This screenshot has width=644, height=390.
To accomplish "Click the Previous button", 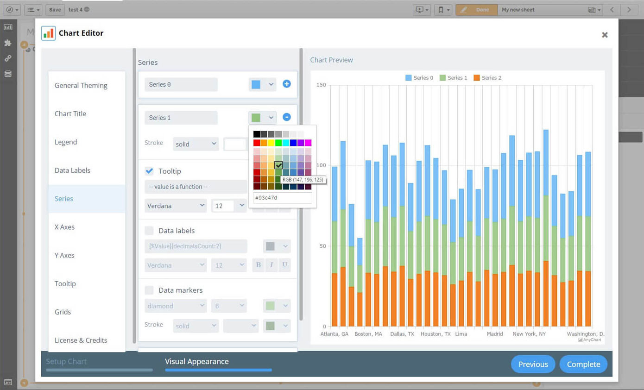I will pos(533,364).
